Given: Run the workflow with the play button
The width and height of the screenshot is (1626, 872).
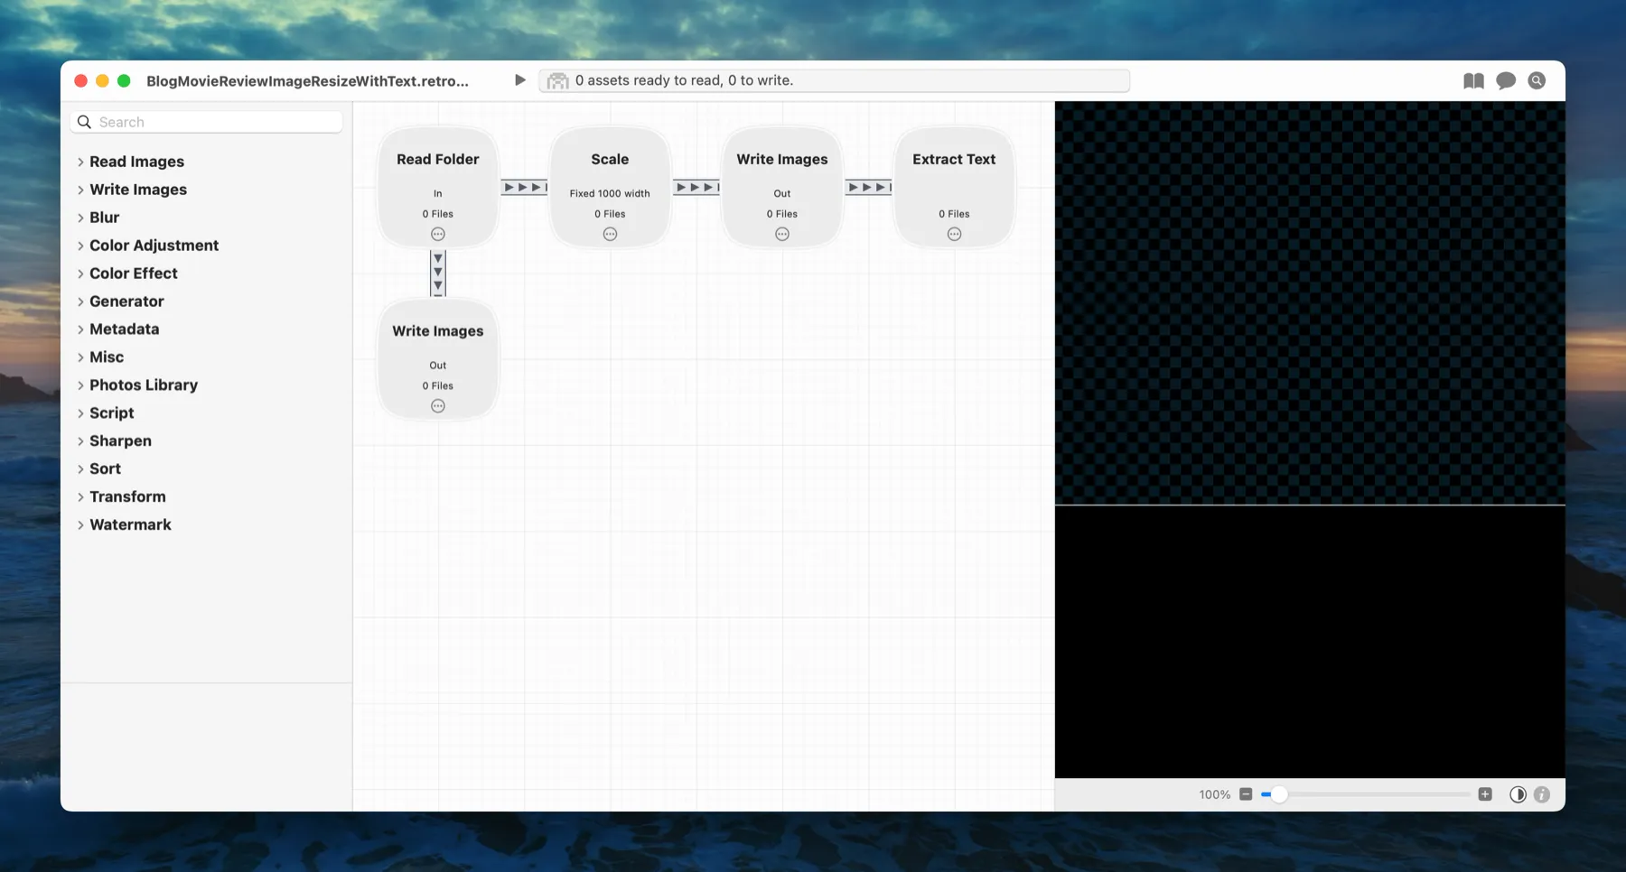Looking at the screenshot, I should tap(519, 79).
